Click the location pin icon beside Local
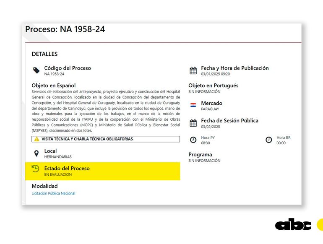 [x=36, y=153]
